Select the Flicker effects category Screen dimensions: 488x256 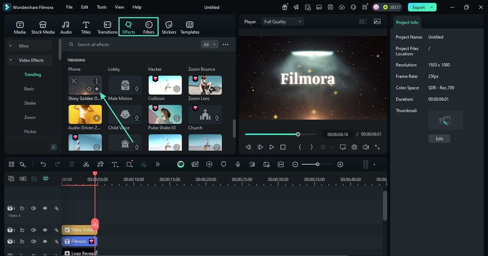pos(30,132)
